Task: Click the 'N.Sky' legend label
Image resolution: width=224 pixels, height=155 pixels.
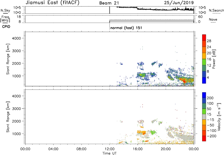Action: pyautogui.click(x=5, y=10)
